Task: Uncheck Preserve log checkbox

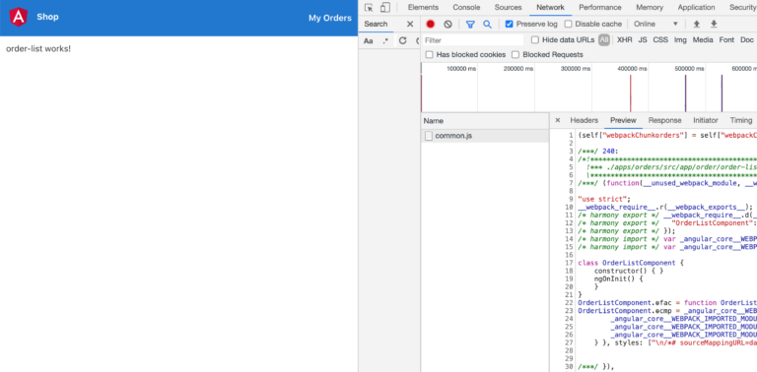Action: point(509,24)
